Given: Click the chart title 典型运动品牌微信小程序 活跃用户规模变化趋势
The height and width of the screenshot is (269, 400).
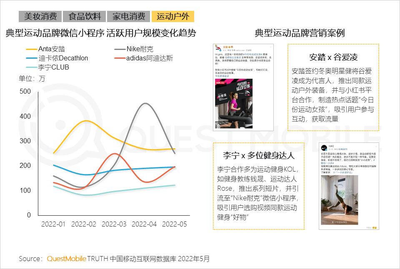Looking at the screenshot, I should click(101, 33).
